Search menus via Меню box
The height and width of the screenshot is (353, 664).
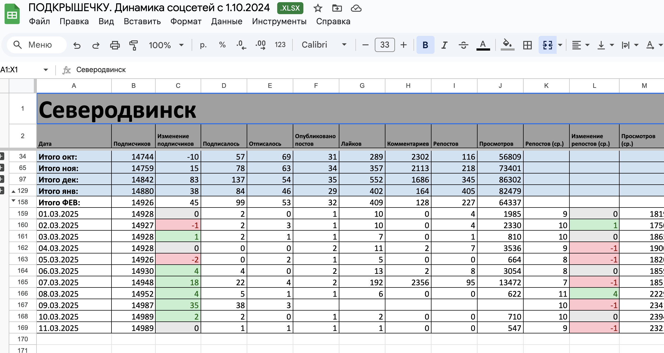[37, 45]
